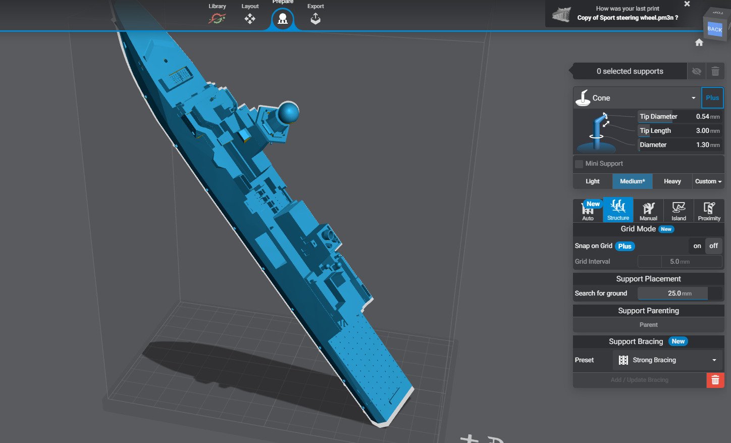731x443 pixels.
Task: Remove bracing with red trash button
Action: [715, 380]
